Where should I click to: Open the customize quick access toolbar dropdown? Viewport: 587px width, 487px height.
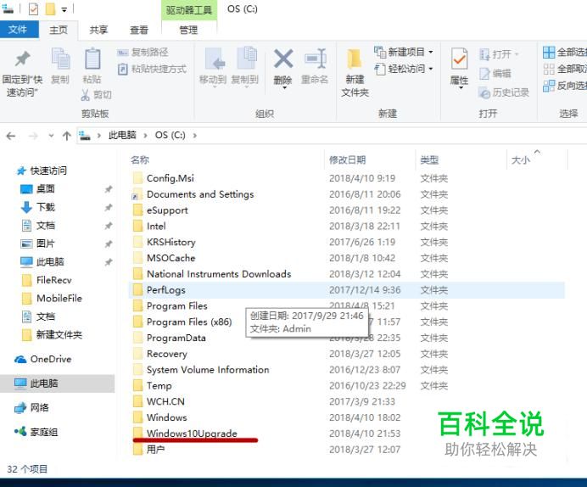point(64,9)
